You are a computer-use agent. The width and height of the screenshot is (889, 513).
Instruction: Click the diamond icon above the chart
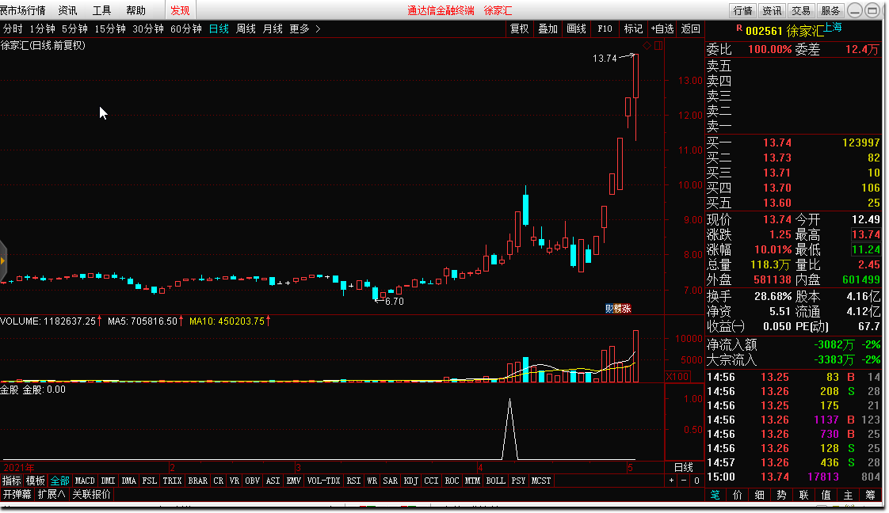[x=647, y=46]
